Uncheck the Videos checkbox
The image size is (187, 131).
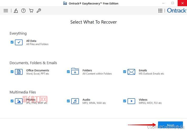tap(125, 101)
